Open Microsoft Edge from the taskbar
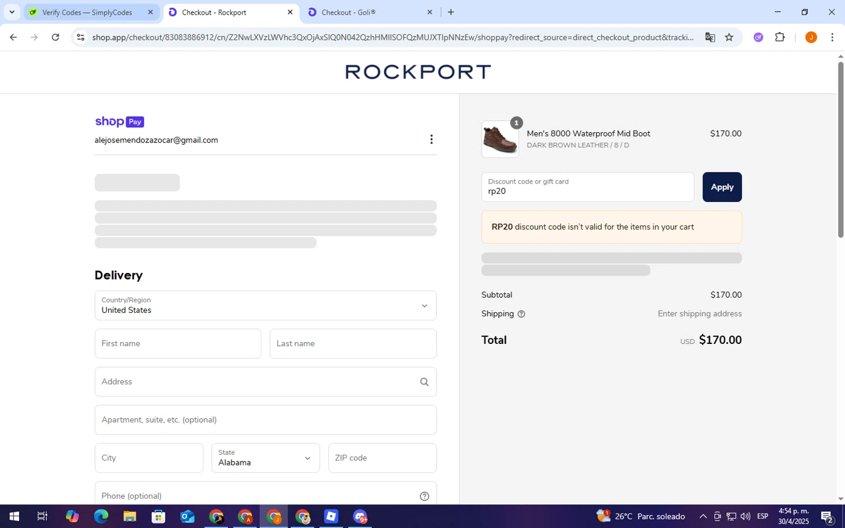This screenshot has width=845, height=528. 101,516
